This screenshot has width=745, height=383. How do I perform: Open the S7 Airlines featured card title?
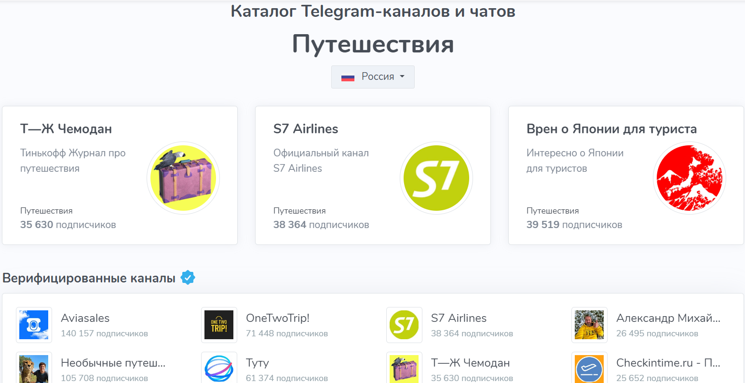point(306,129)
